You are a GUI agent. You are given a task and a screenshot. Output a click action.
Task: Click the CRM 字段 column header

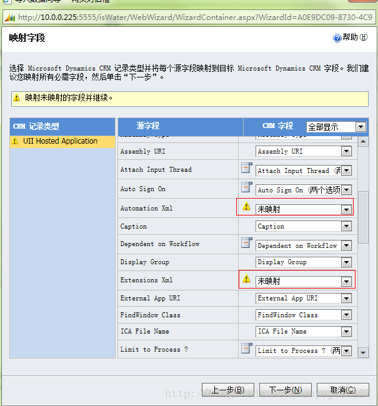coord(278,126)
